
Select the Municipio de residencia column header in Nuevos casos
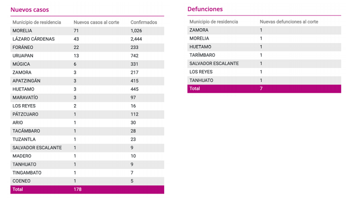pyautogui.click(x=37, y=22)
